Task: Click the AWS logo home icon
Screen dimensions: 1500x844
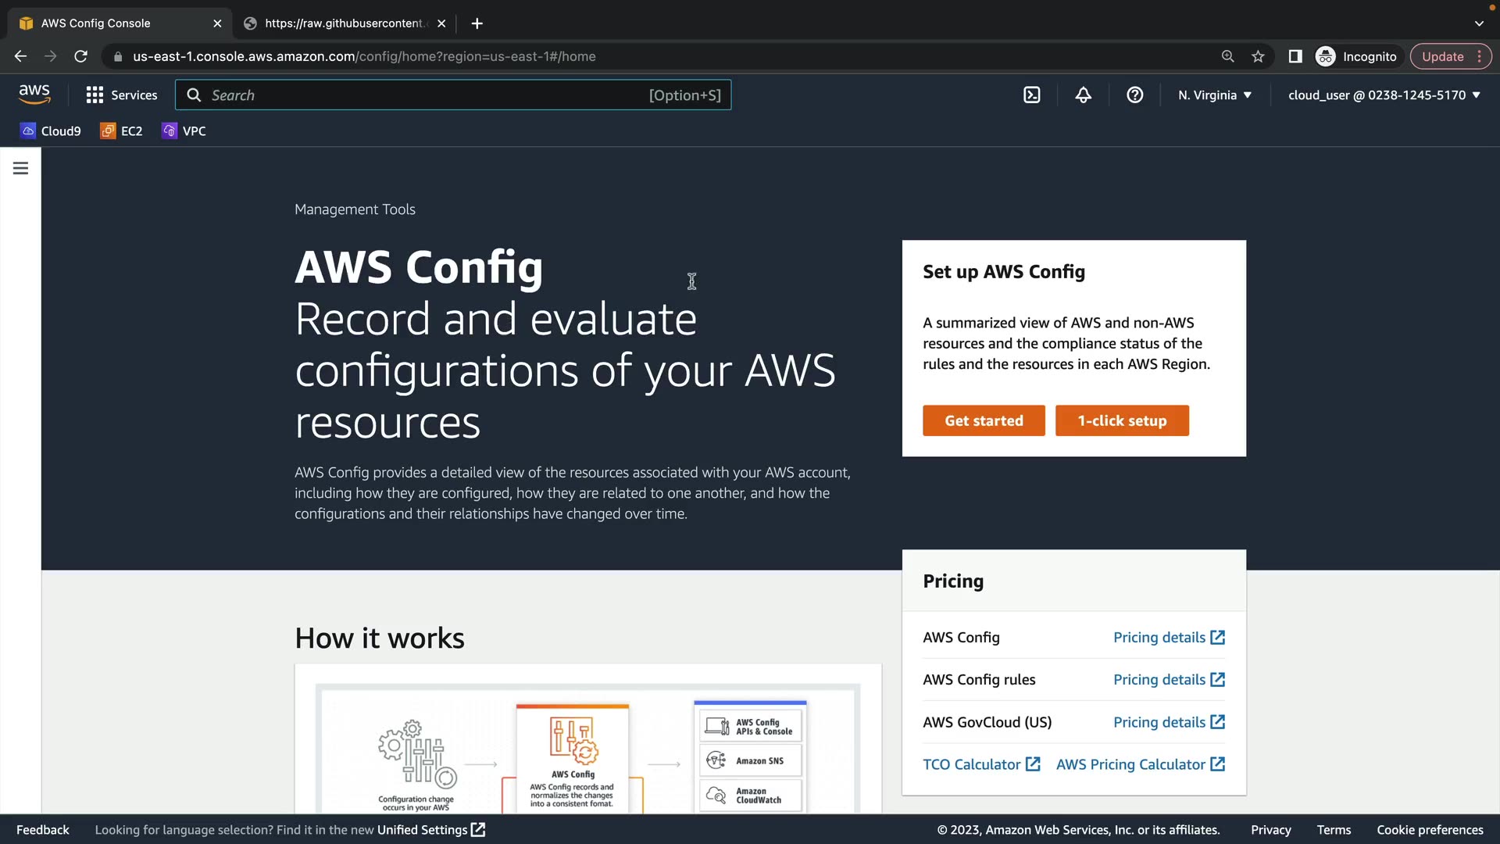Action: click(34, 95)
